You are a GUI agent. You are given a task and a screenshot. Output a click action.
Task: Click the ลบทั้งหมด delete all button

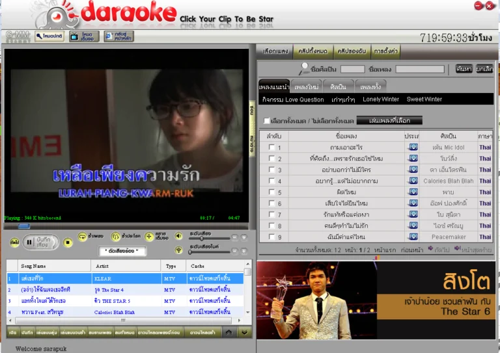tap(125, 332)
